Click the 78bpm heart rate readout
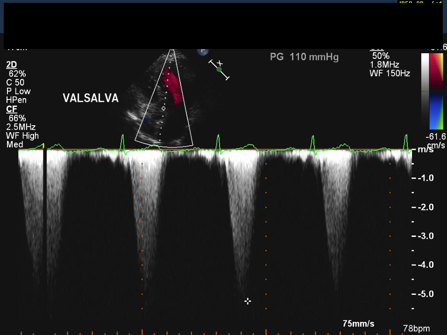447x335 pixels. (x=416, y=329)
